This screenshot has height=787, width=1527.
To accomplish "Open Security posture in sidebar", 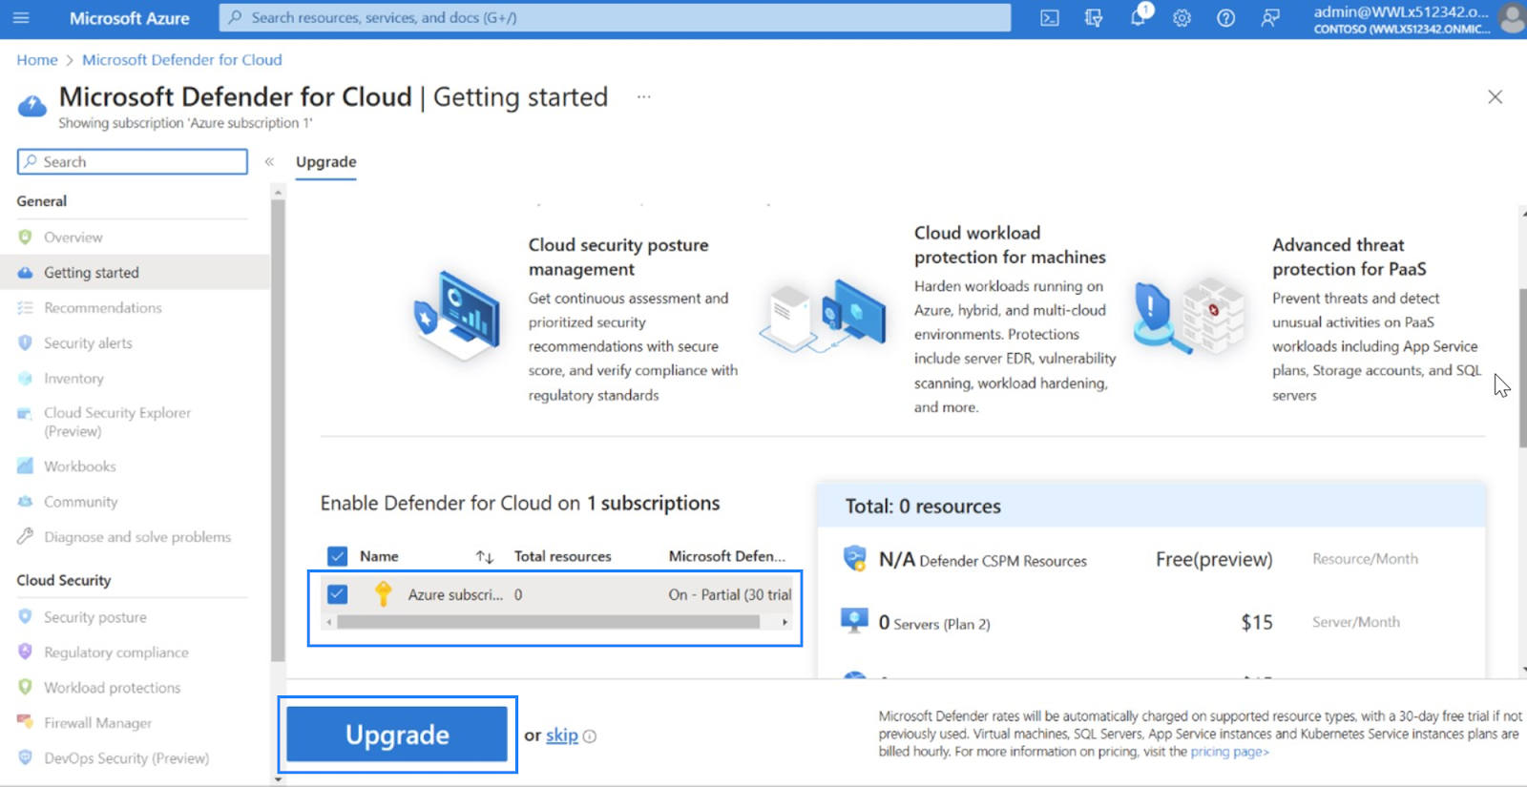I will 95,617.
